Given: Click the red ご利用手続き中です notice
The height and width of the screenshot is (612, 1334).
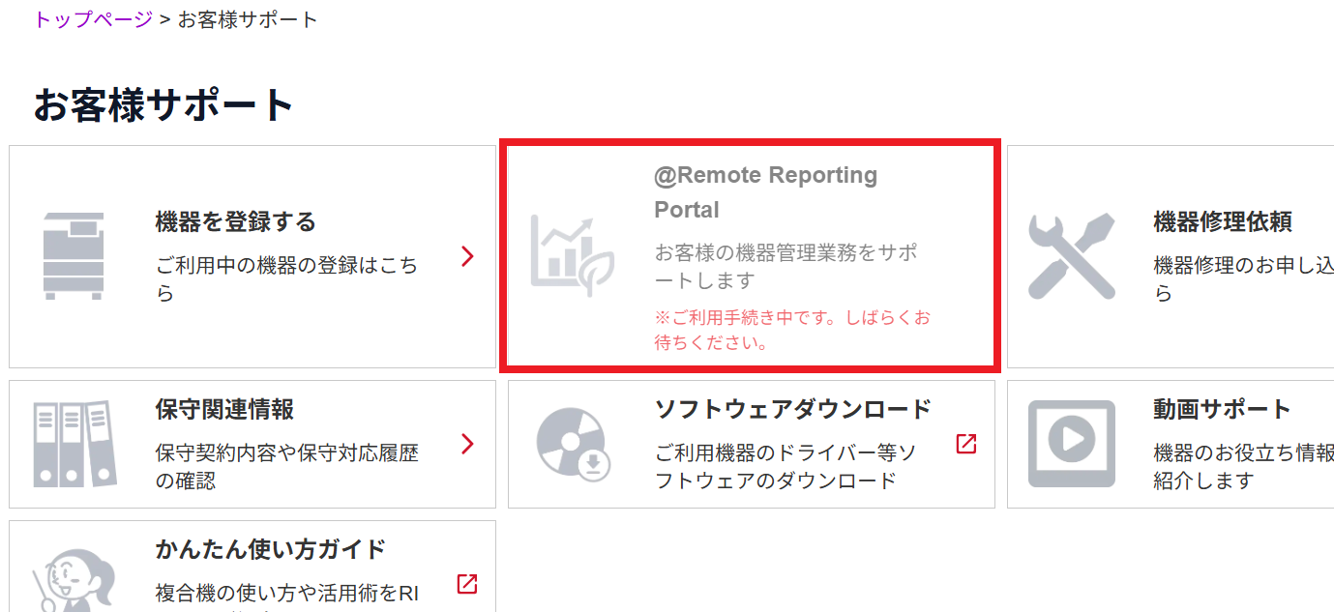Looking at the screenshot, I should click(x=792, y=330).
